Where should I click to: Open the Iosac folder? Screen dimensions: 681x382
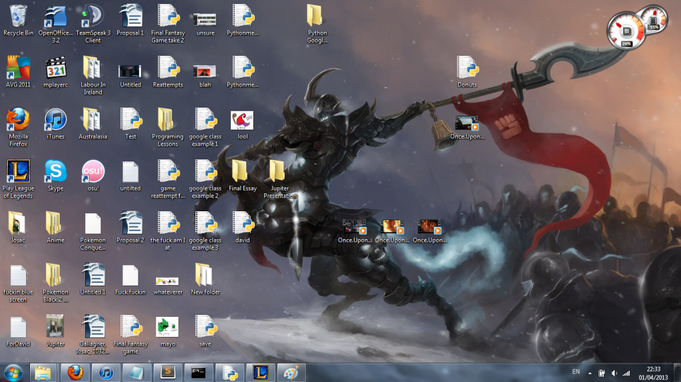[17, 223]
